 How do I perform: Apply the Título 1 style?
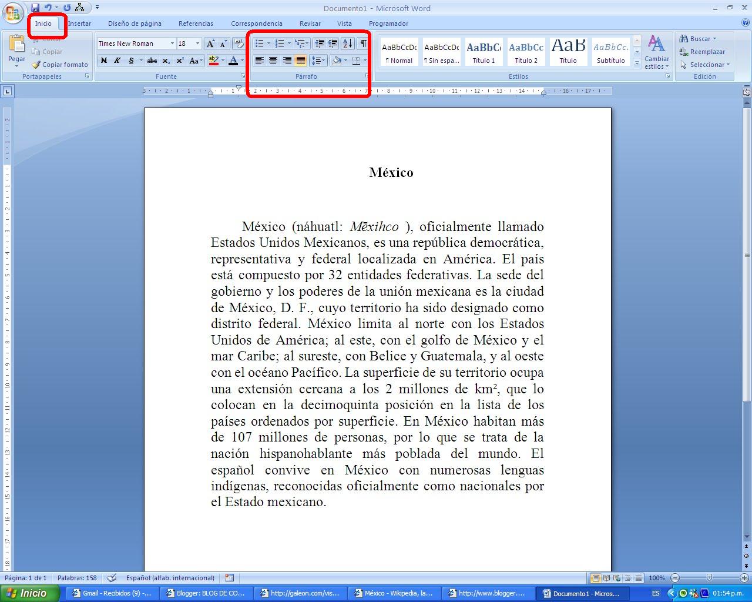click(484, 52)
